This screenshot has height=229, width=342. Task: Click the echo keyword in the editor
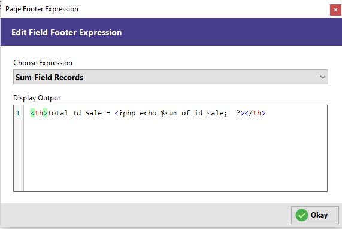tap(148, 113)
